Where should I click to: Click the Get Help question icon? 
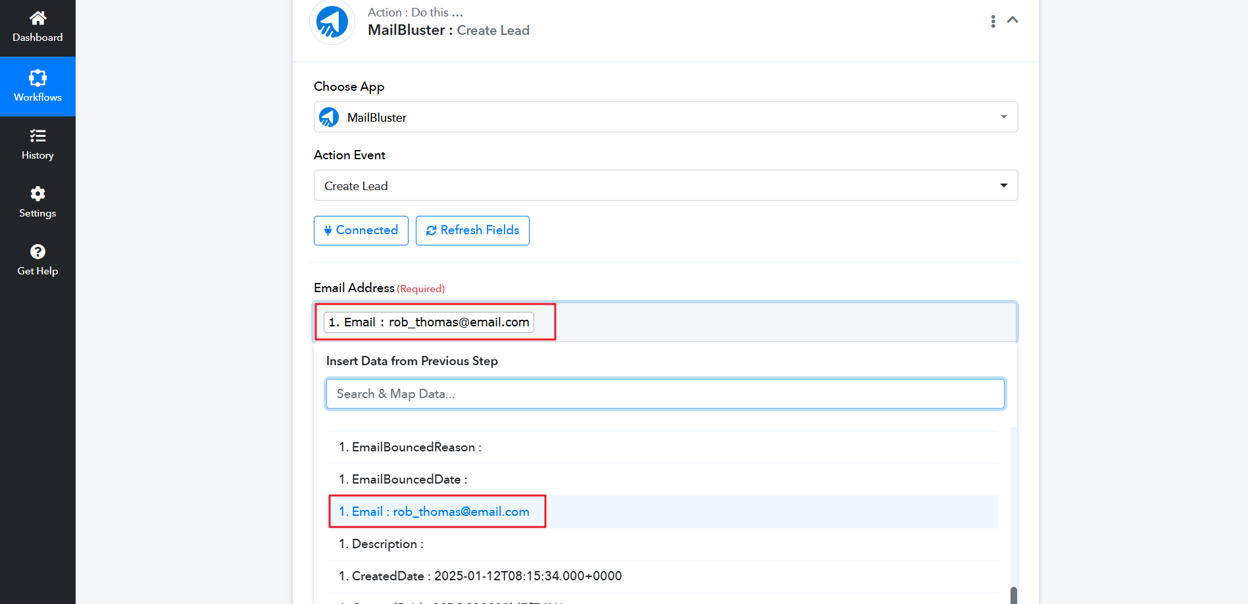(x=37, y=252)
